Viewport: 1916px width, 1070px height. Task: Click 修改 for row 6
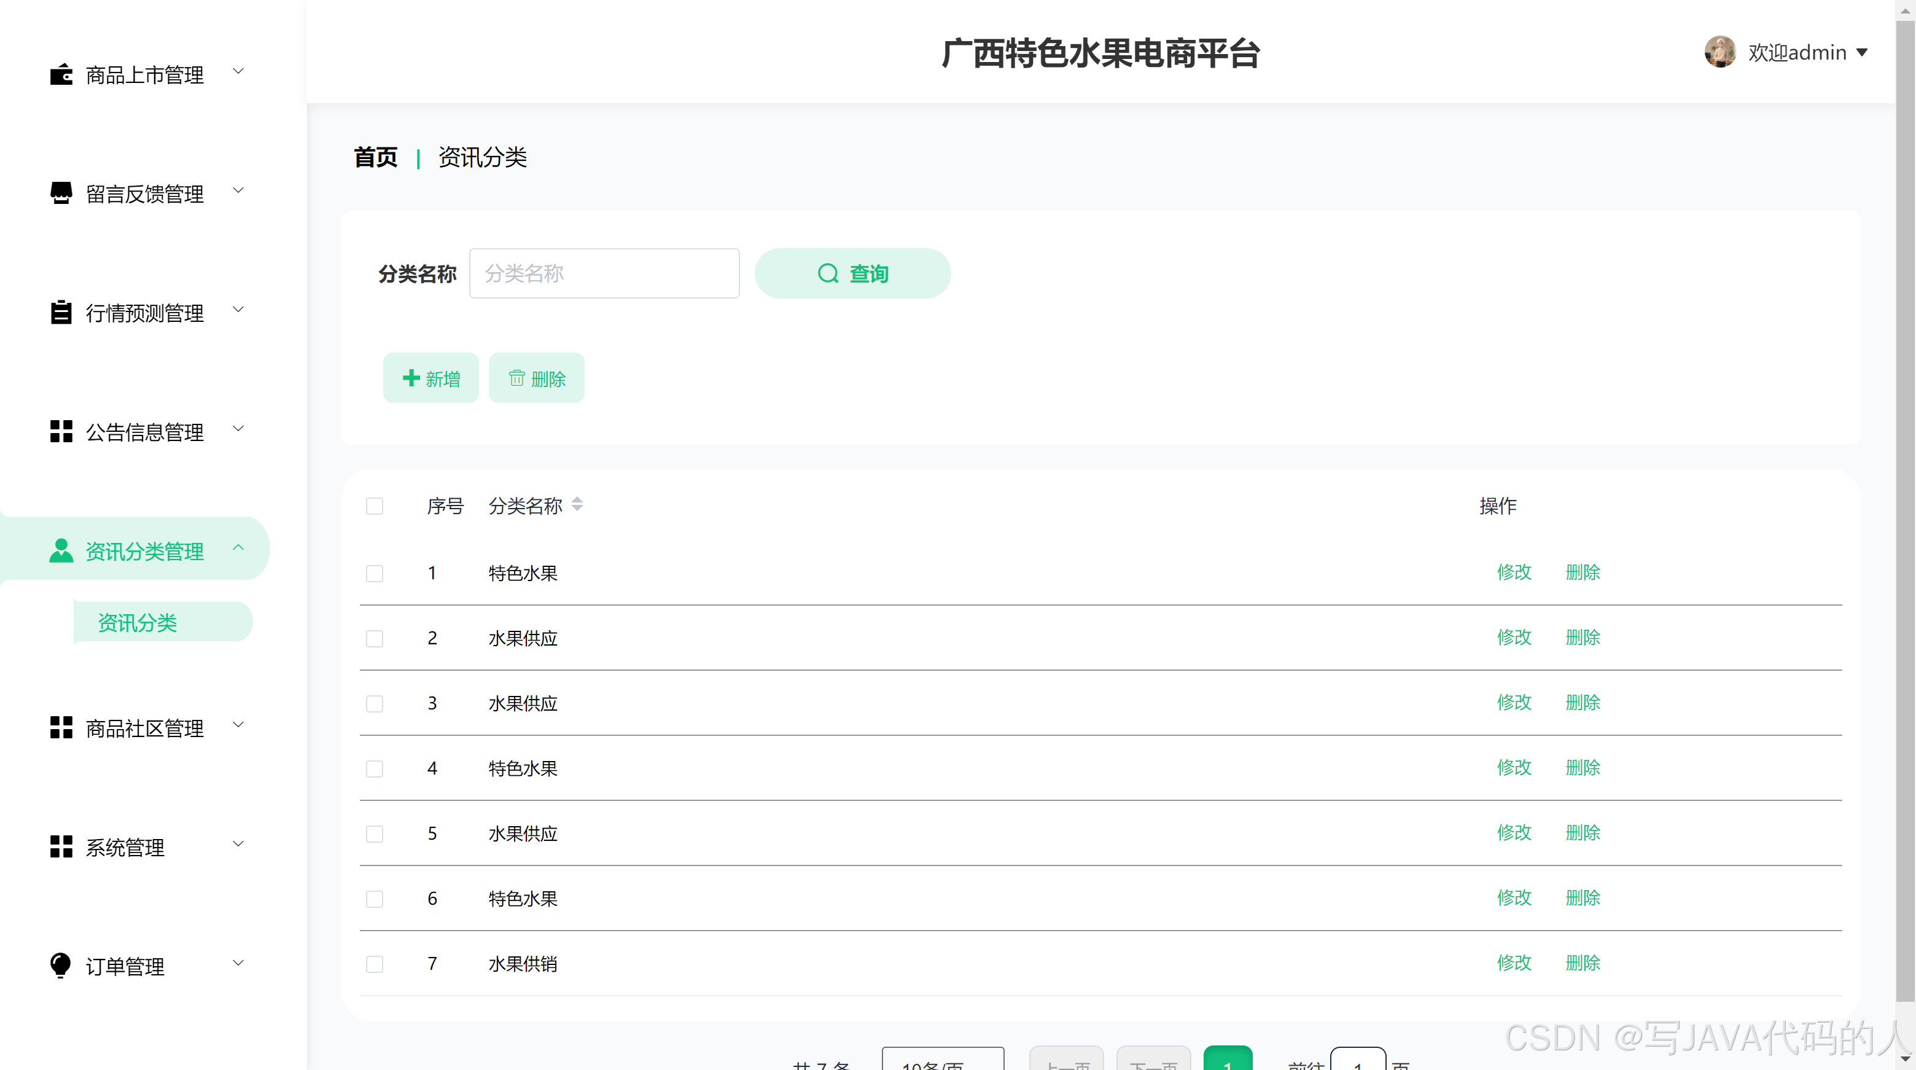[1514, 897]
